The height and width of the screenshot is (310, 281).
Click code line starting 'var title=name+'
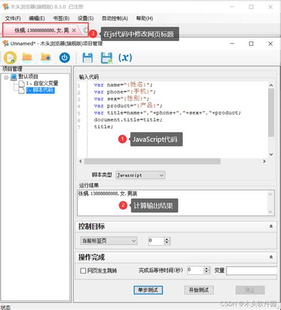pyautogui.click(x=168, y=113)
